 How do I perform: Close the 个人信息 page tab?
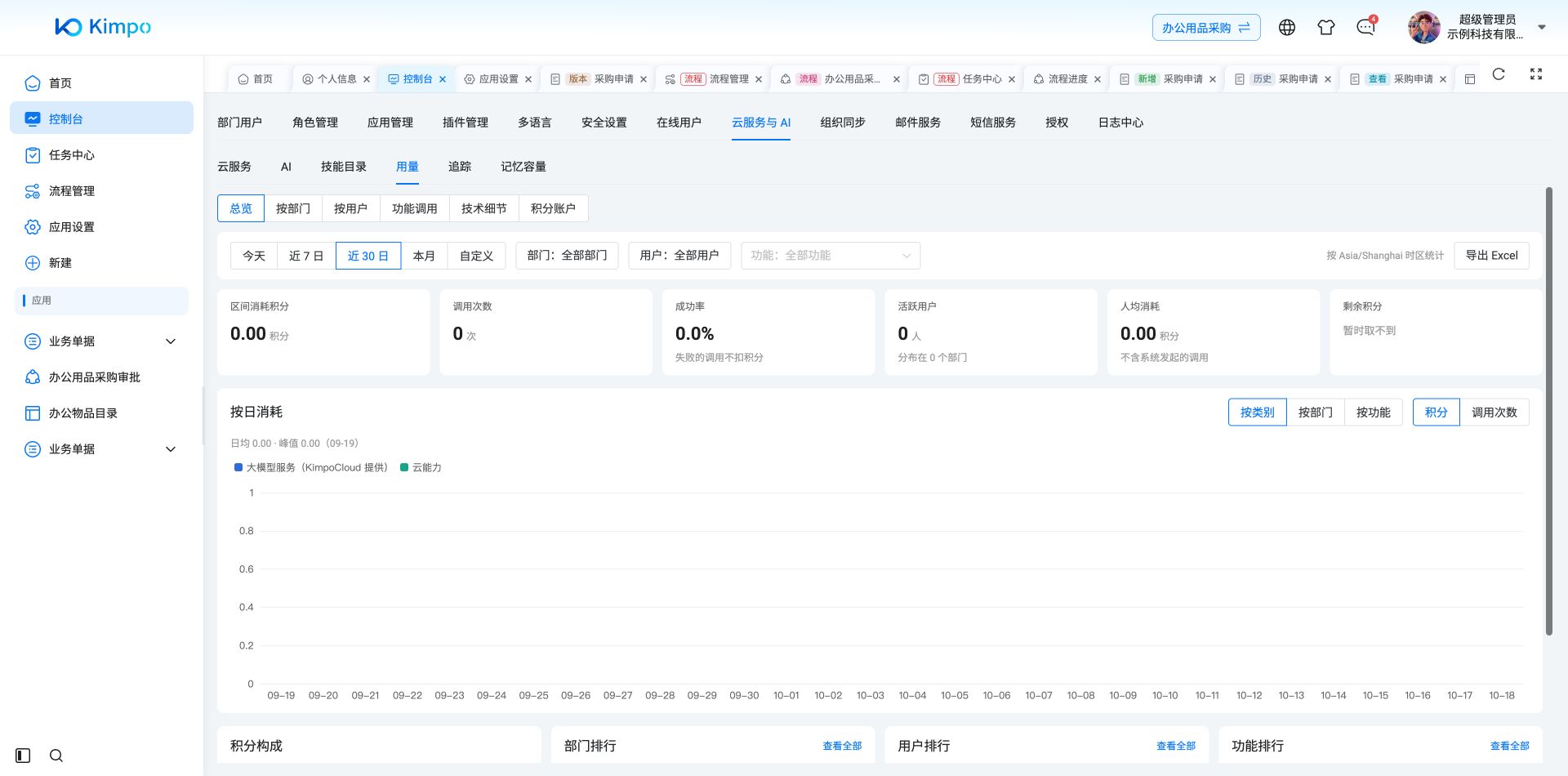point(367,79)
